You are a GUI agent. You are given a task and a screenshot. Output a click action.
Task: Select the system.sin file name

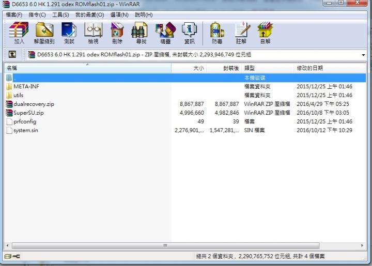coord(26,130)
